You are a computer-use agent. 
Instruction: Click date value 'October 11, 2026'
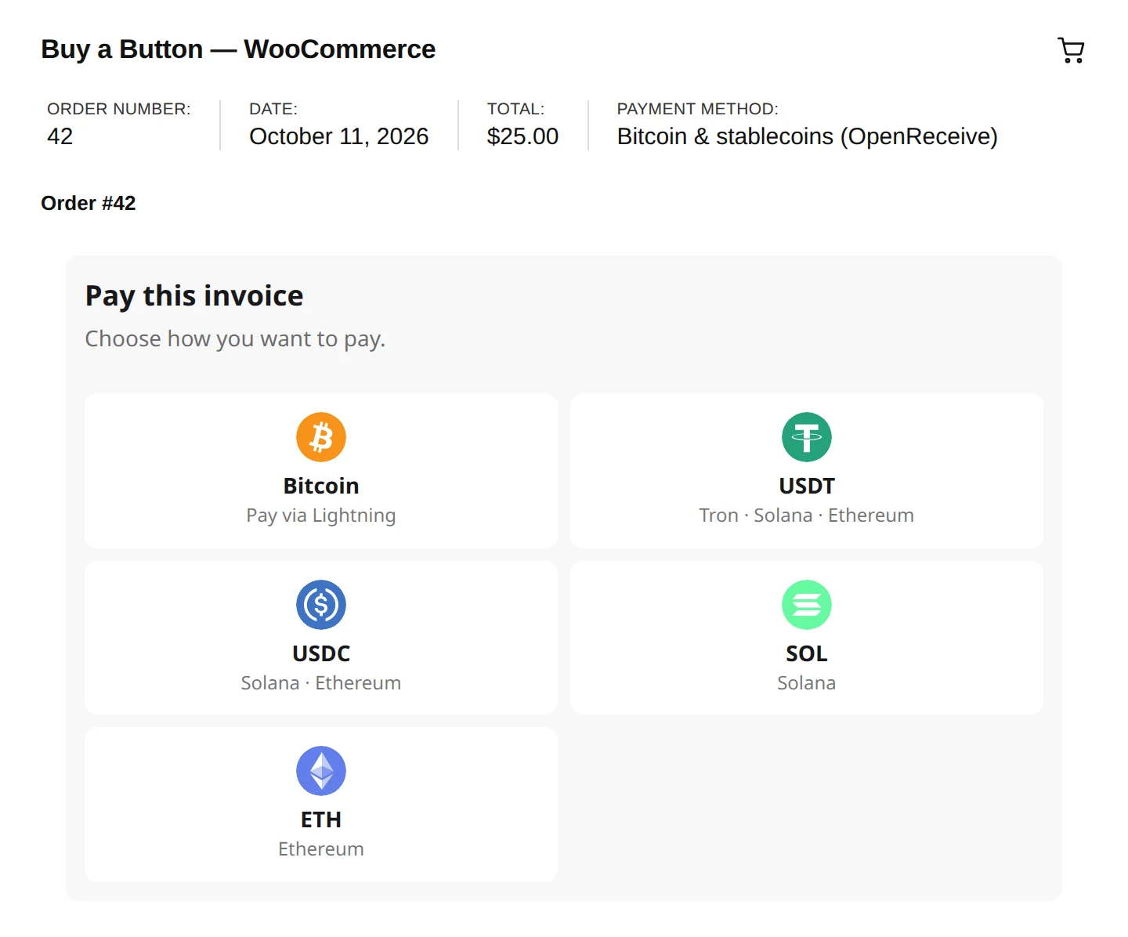click(339, 136)
